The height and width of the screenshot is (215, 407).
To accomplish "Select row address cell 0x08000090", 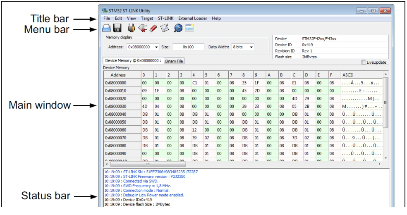I will tap(122, 153).
